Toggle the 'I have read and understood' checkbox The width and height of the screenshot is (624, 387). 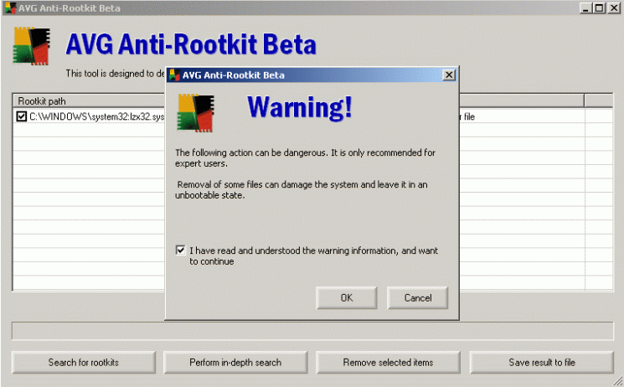pos(180,250)
